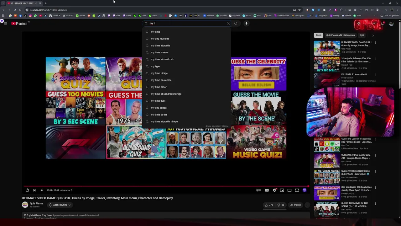Open the Quiz Please channel avatar
Screen dimensions: 401x226
pyautogui.click(x=25, y=205)
